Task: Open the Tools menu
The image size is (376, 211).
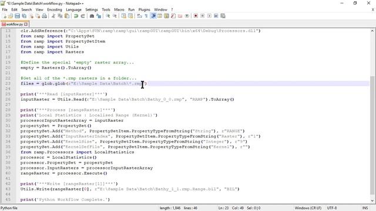Action: [106, 9]
